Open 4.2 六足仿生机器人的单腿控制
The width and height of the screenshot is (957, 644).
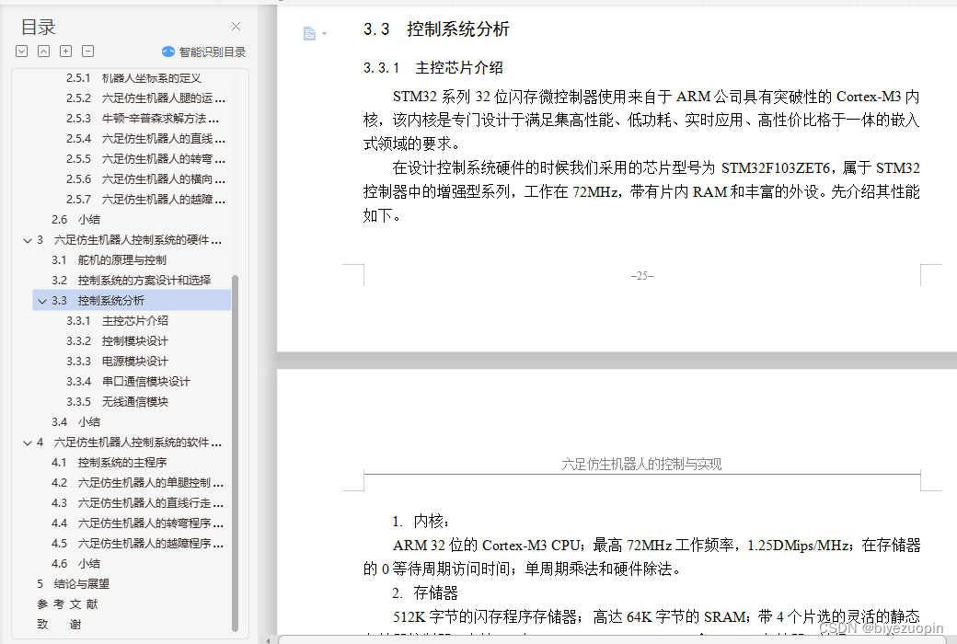tap(138, 482)
